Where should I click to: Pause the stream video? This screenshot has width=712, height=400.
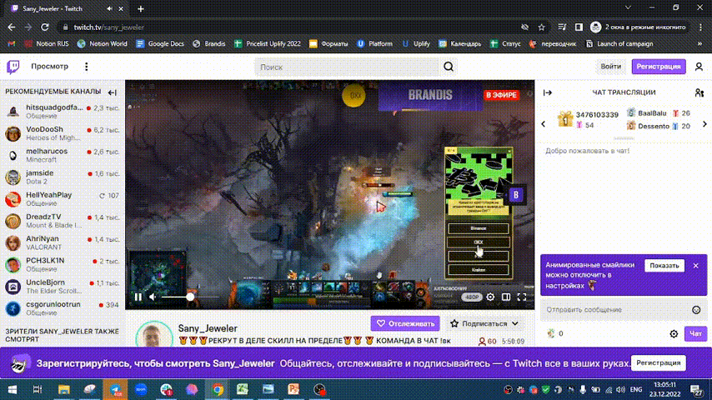click(x=138, y=297)
